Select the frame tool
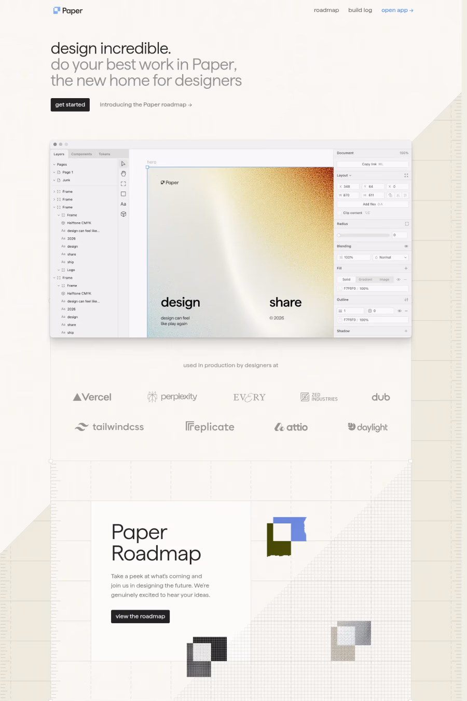The height and width of the screenshot is (701, 467). tap(123, 184)
